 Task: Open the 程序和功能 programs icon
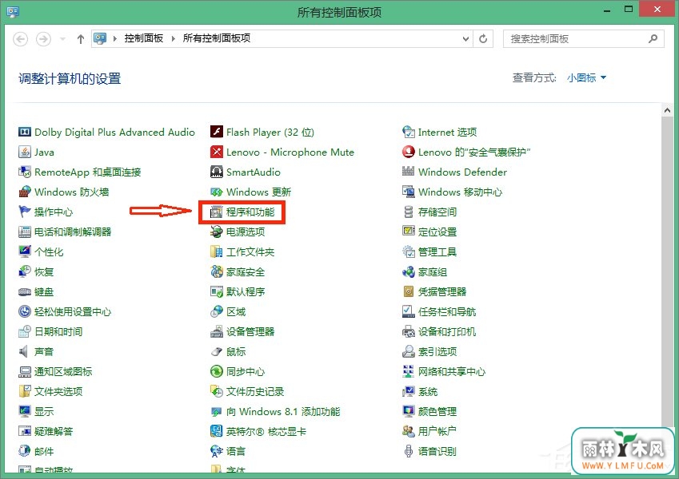tap(217, 212)
